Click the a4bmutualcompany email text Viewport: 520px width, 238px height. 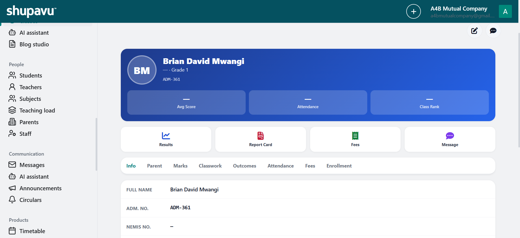click(463, 16)
